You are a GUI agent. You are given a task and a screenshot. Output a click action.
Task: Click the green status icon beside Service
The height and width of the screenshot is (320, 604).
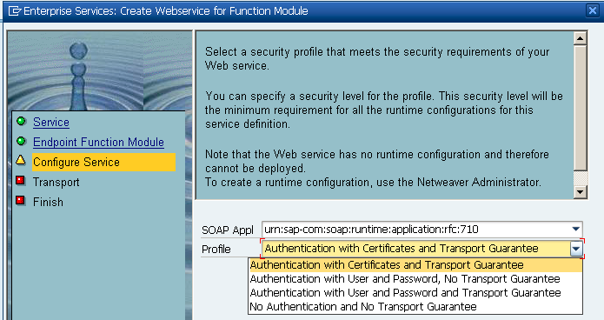[x=21, y=122]
